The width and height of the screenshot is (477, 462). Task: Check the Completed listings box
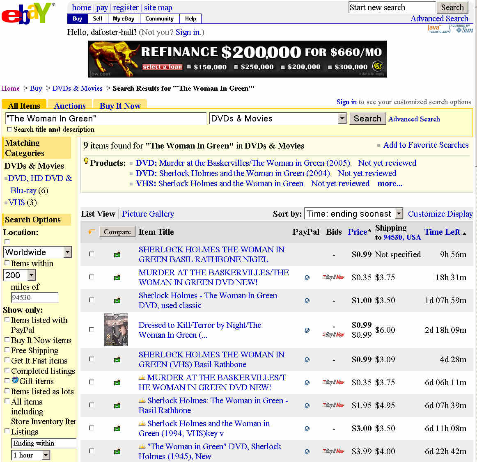click(x=7, y=371)
